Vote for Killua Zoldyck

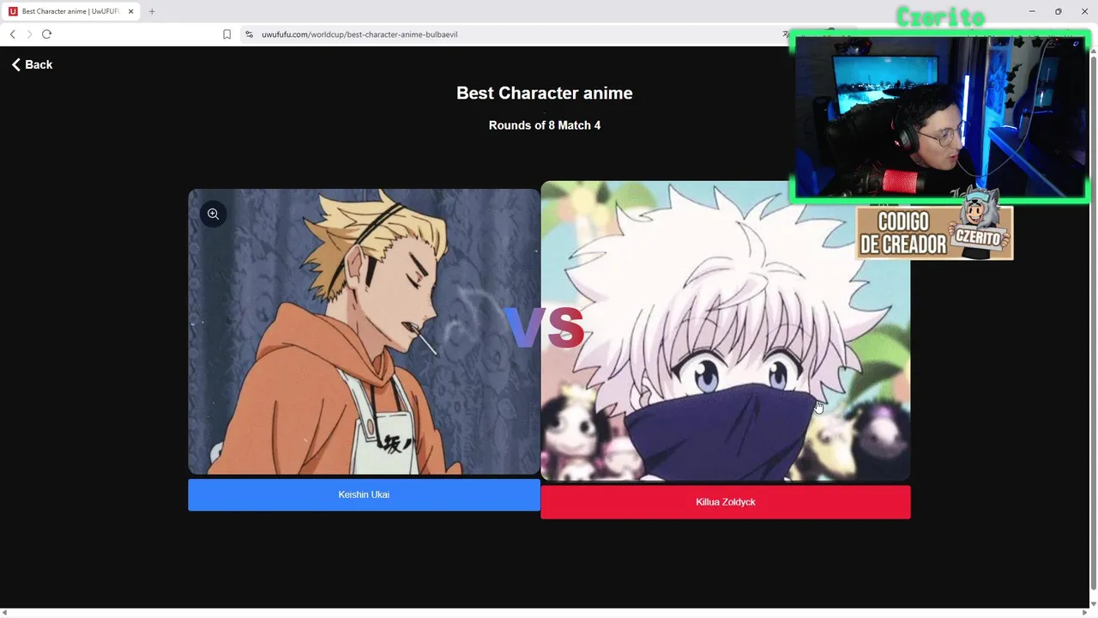point(726,502)
